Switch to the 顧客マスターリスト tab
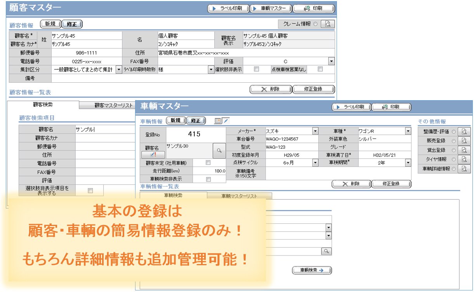Image resolution: width=474 pixels, height=292 pixels. (113, 105)
